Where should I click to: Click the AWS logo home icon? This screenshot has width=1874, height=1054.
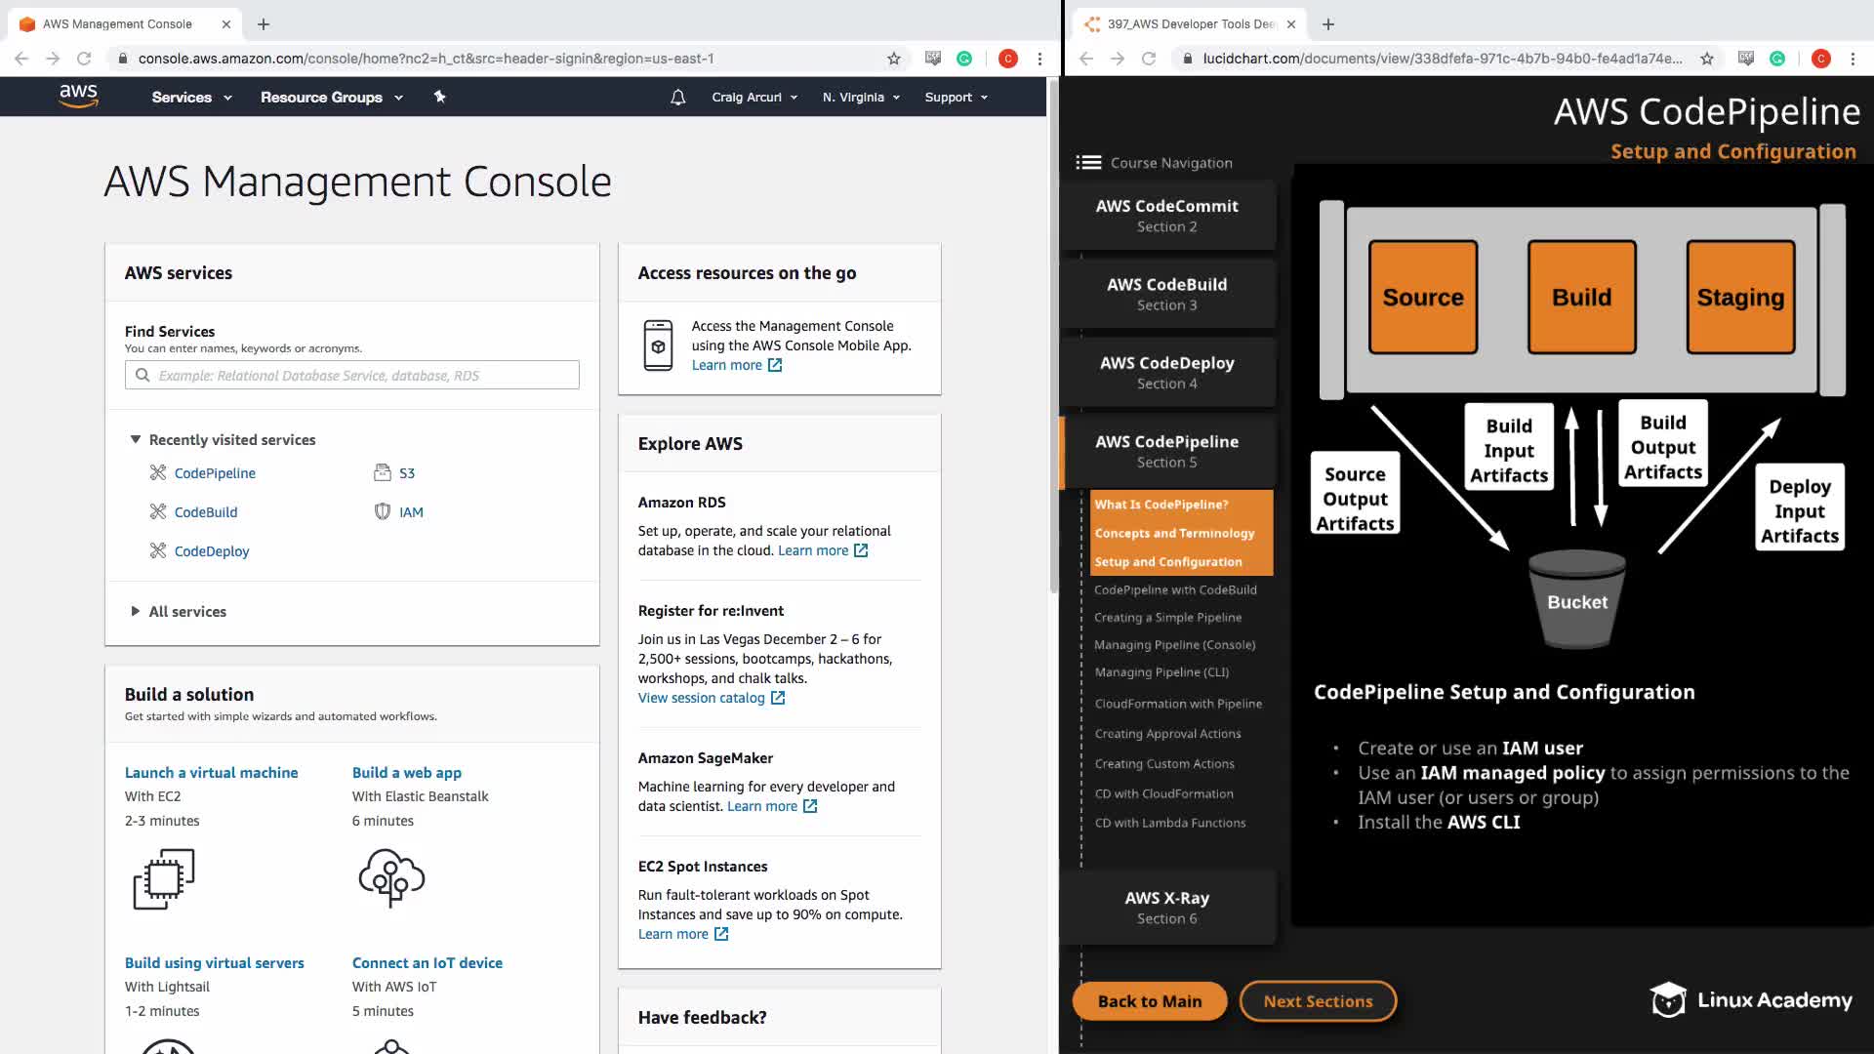point(78,96)
